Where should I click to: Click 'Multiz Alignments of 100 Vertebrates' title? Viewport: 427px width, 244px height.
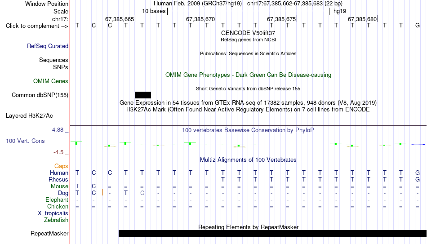click(248, 160)
